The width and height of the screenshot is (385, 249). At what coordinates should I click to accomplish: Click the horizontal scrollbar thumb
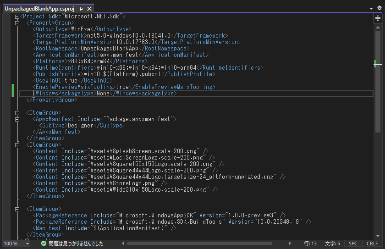[199, 243]
